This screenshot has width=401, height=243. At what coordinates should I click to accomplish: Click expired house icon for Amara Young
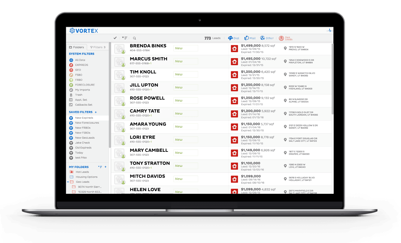coord(234,127)
